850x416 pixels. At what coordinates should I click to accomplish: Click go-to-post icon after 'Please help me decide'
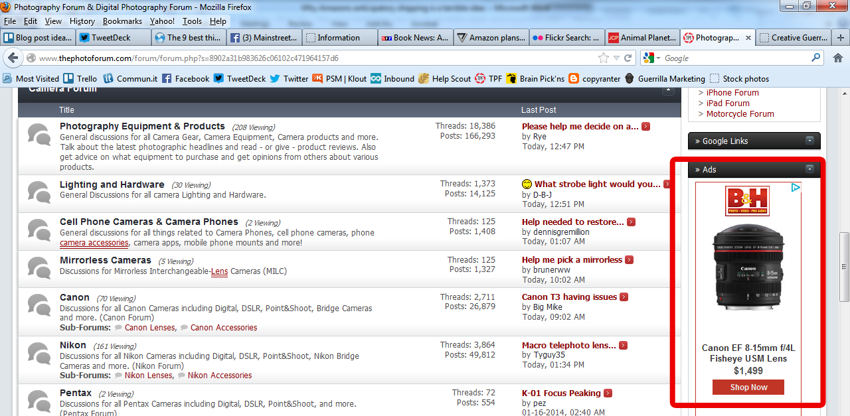645,126
